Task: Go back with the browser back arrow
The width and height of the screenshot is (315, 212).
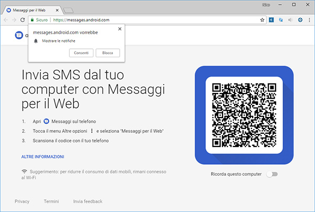Action: click(6, 20)
